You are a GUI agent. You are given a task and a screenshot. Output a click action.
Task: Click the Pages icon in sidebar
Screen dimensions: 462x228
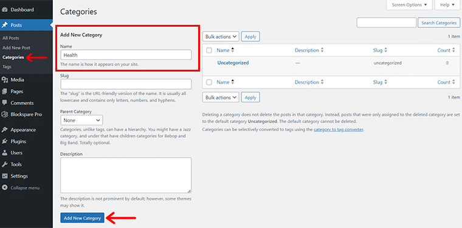4,92
